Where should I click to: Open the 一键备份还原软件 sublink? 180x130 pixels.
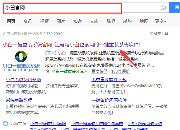click(x=109, y=100)
